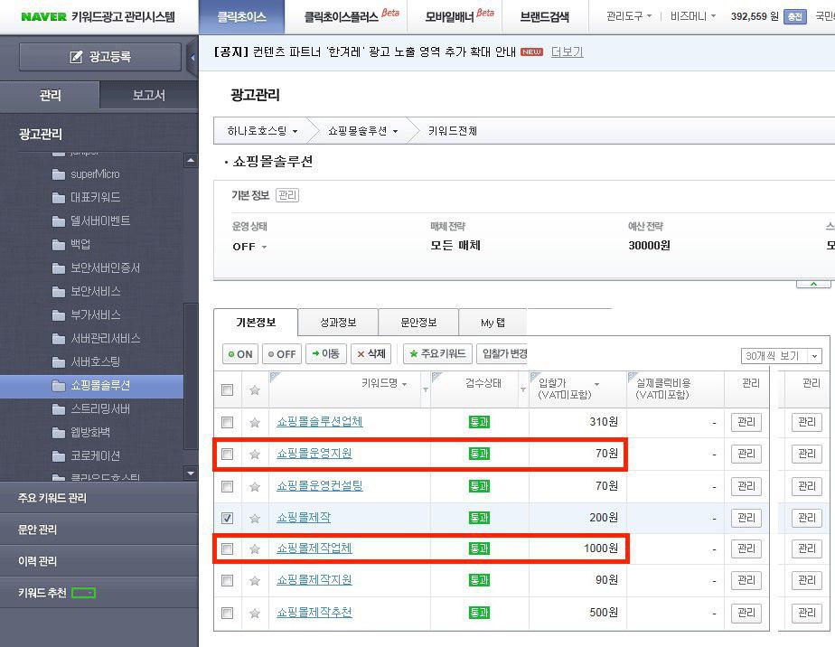Image resolution: width=835 pixels, height=647 pixels.
Task: Switch to the 클릭초이스 tab
Action: click(242, 17)
